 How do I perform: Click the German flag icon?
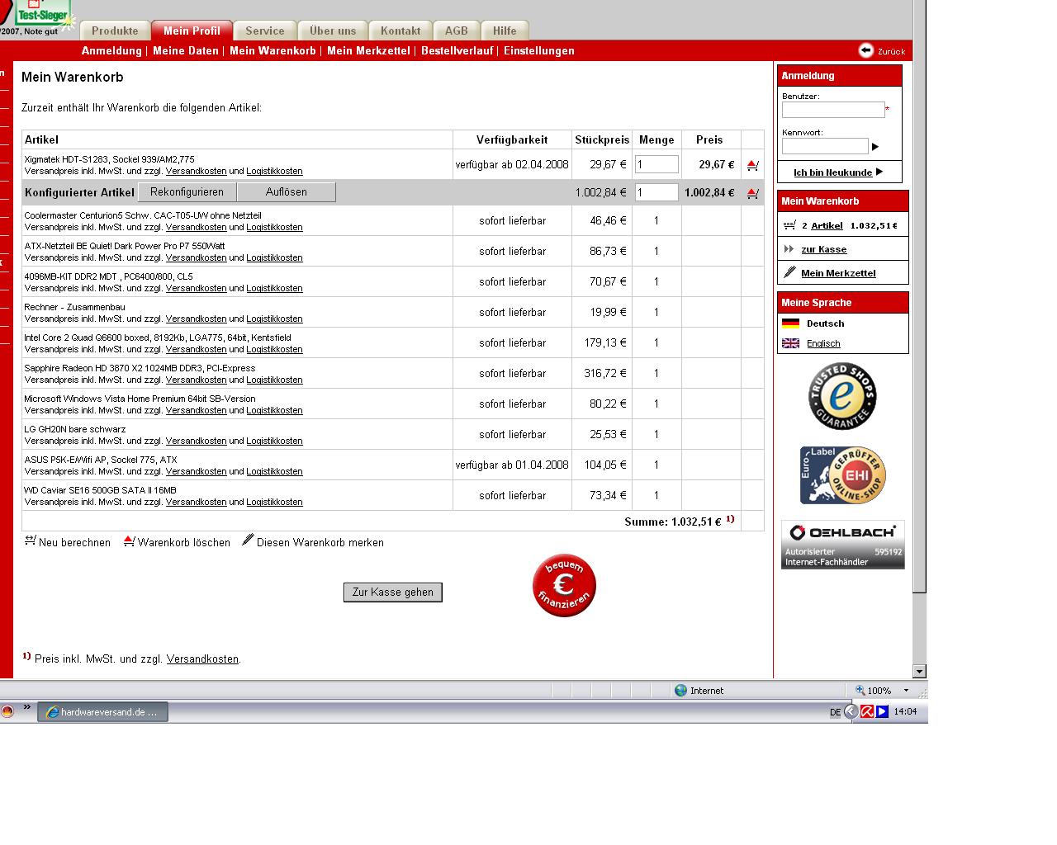tap(790, 323)
